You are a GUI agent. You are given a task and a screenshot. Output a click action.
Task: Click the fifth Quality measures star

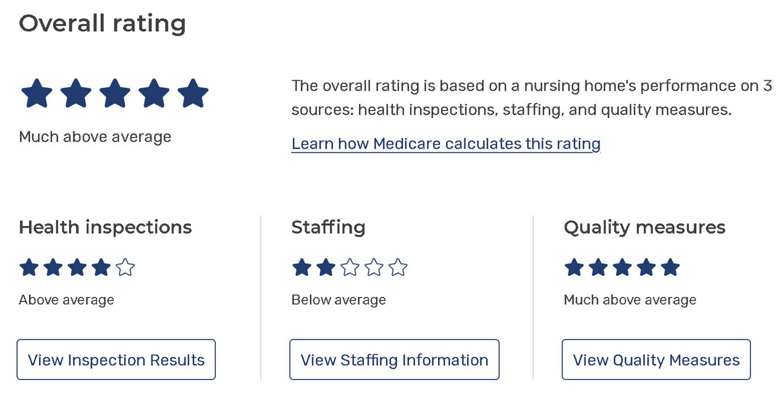[x=671, y=267]
